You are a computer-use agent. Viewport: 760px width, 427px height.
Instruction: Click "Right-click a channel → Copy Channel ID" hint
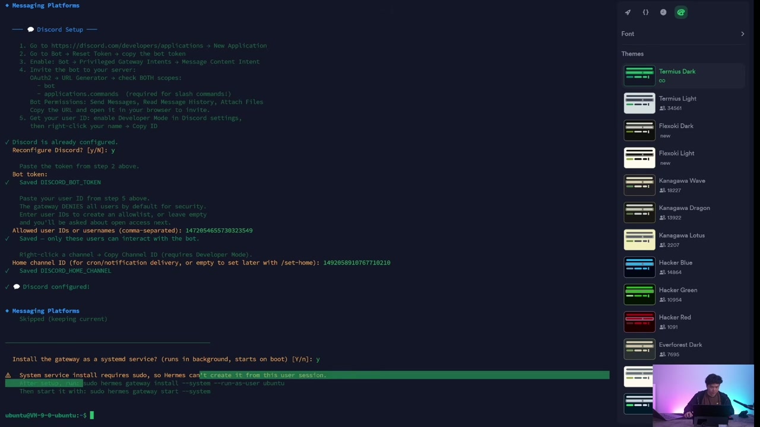tap(136, 254)
